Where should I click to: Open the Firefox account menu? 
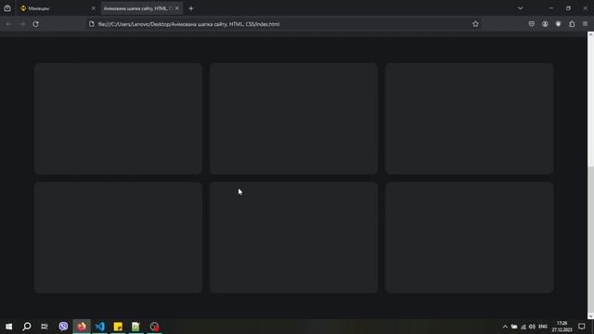point(545,24)
